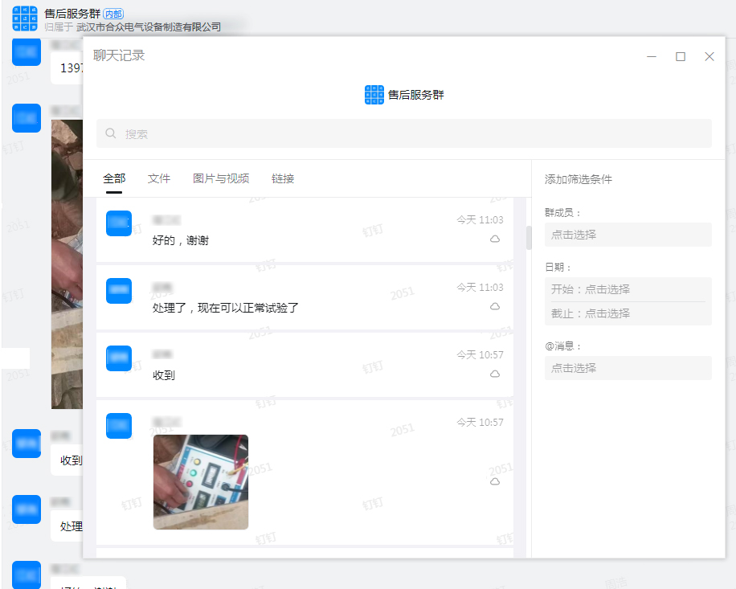Open the 群成员 member picker

(x=628, y=235)
